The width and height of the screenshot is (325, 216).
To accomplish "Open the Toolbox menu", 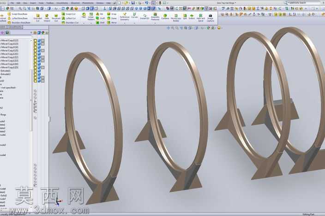I will tap(50, 3).
